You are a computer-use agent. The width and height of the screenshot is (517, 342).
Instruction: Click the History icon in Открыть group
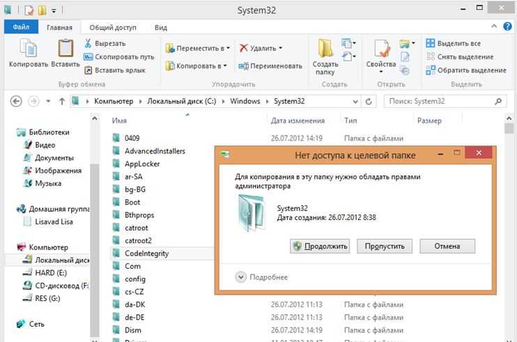pos(405,70)
